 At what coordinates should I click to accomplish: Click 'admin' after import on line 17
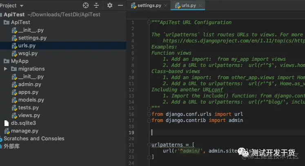pyautogui.click(x=236, y=120)
